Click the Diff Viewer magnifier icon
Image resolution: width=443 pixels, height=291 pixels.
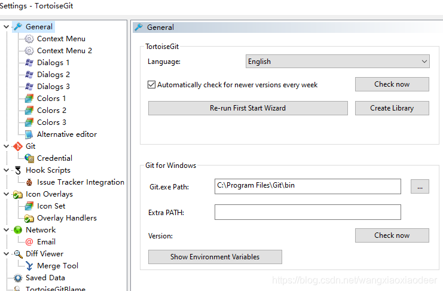pyautogui.click(x=18, y=254)
